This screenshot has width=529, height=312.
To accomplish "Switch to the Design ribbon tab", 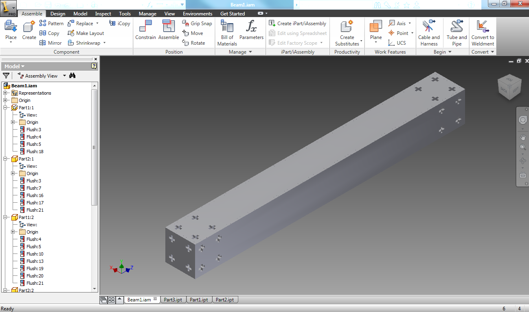I will [x=58, y=14].
